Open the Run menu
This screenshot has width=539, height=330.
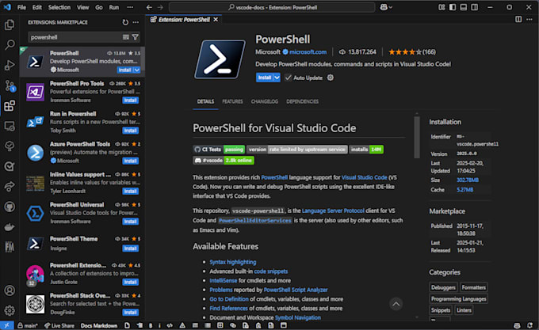point(114,7)
